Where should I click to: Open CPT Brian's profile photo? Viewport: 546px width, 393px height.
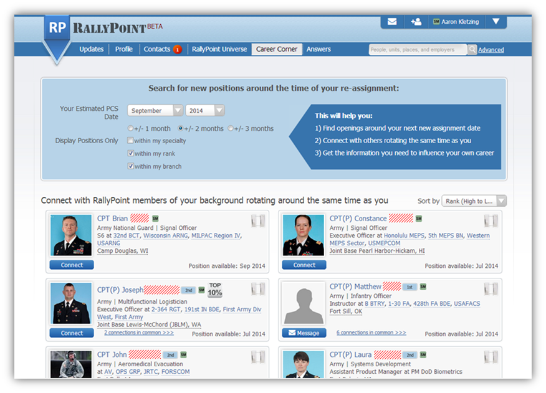click(x=71, y=235)
